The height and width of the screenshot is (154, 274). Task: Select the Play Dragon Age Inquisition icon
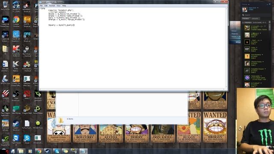pos(5,110)
